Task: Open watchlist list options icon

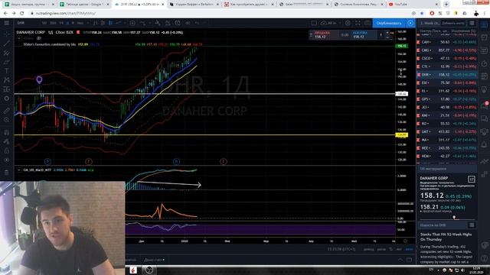Action: coord(472,23)
